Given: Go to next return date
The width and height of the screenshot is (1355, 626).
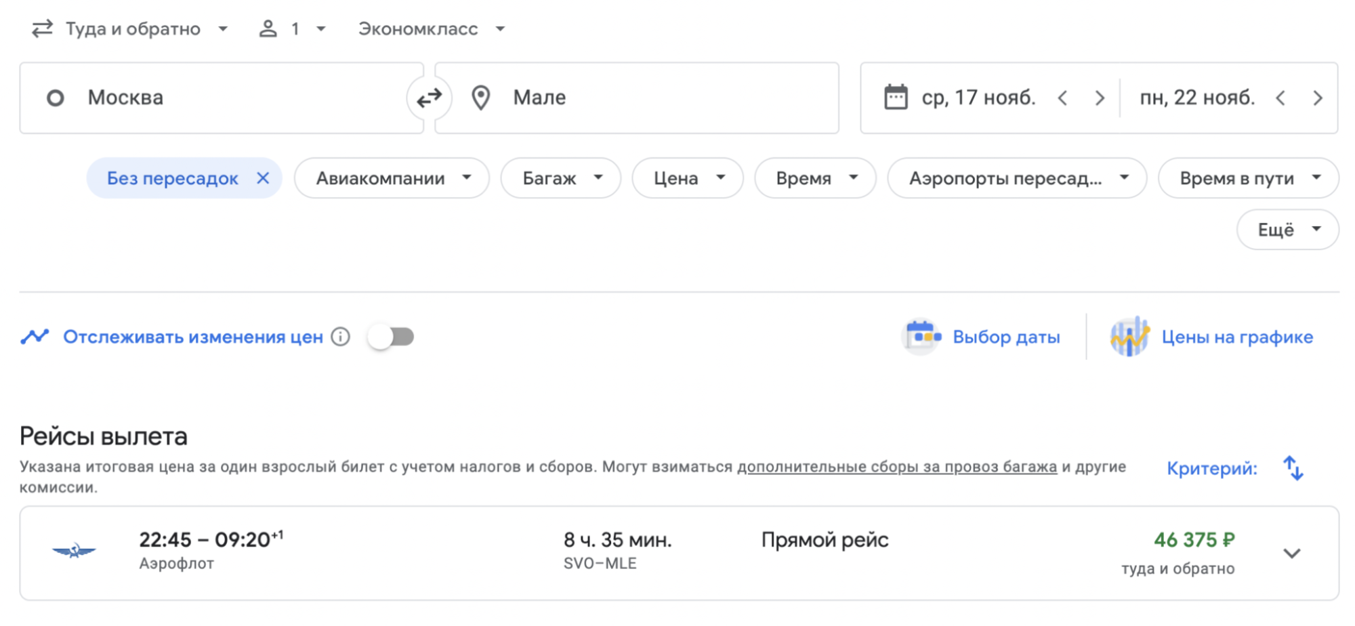Looking at the screenshot, I should click(x=1318, y=98).
